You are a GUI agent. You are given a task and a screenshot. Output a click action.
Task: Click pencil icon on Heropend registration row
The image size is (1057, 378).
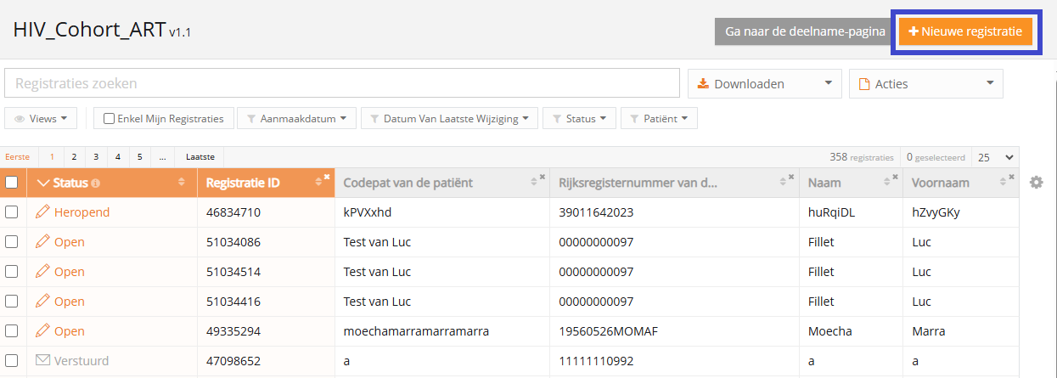[x=42, y=212]
